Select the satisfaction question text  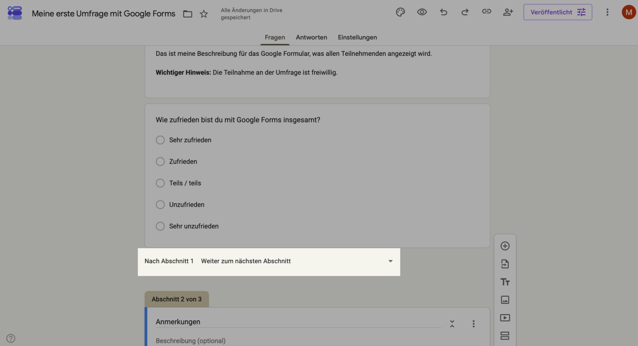click(x=238, y=120)
